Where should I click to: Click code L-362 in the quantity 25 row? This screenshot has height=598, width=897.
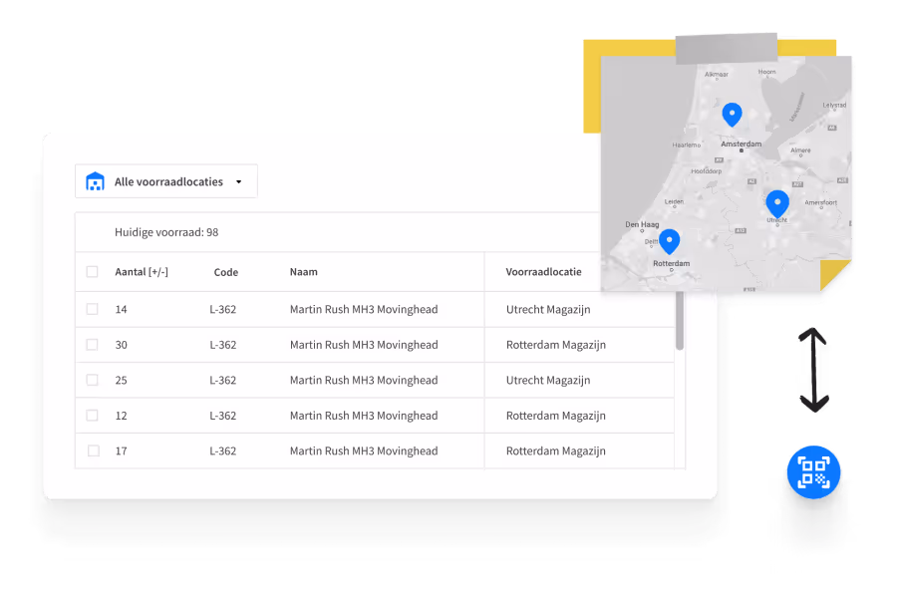[x=222, y=381]
